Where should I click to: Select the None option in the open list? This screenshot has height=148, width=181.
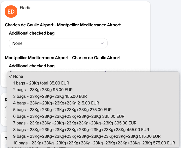coord(18,77)
